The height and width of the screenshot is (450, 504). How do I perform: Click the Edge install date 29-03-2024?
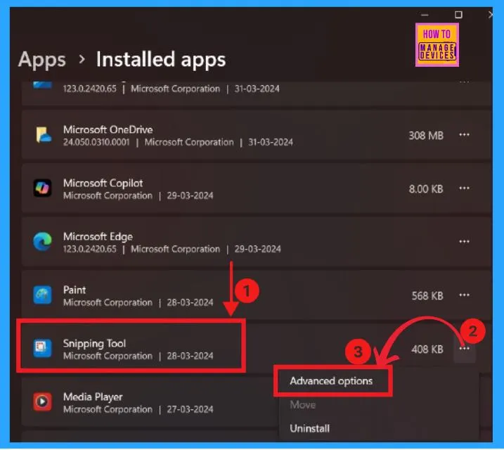[x=257, y=249]
